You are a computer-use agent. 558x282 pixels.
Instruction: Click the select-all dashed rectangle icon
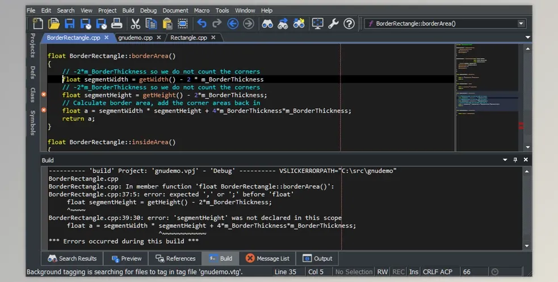[183, 24]
